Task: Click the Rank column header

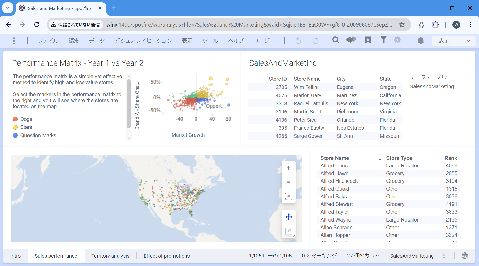Action: pos(451,158)
